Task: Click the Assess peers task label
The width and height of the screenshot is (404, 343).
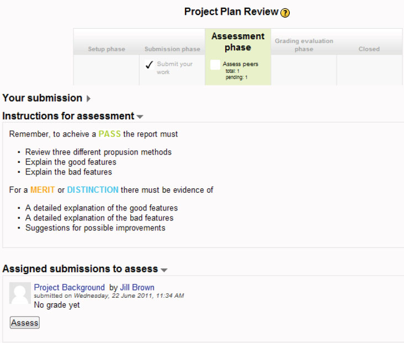Action: pos(240,64)
